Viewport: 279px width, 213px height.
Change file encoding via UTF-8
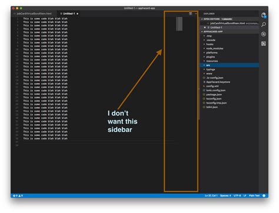[x=237, y=195]
